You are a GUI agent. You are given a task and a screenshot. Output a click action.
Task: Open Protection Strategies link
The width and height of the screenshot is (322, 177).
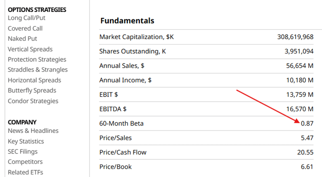click(x=37, y=59)
